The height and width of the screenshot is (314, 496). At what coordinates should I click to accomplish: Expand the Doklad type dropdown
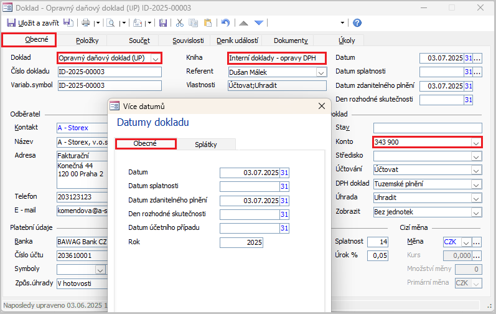point(155,59)
